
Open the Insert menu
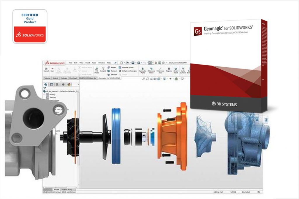(88, 63)
